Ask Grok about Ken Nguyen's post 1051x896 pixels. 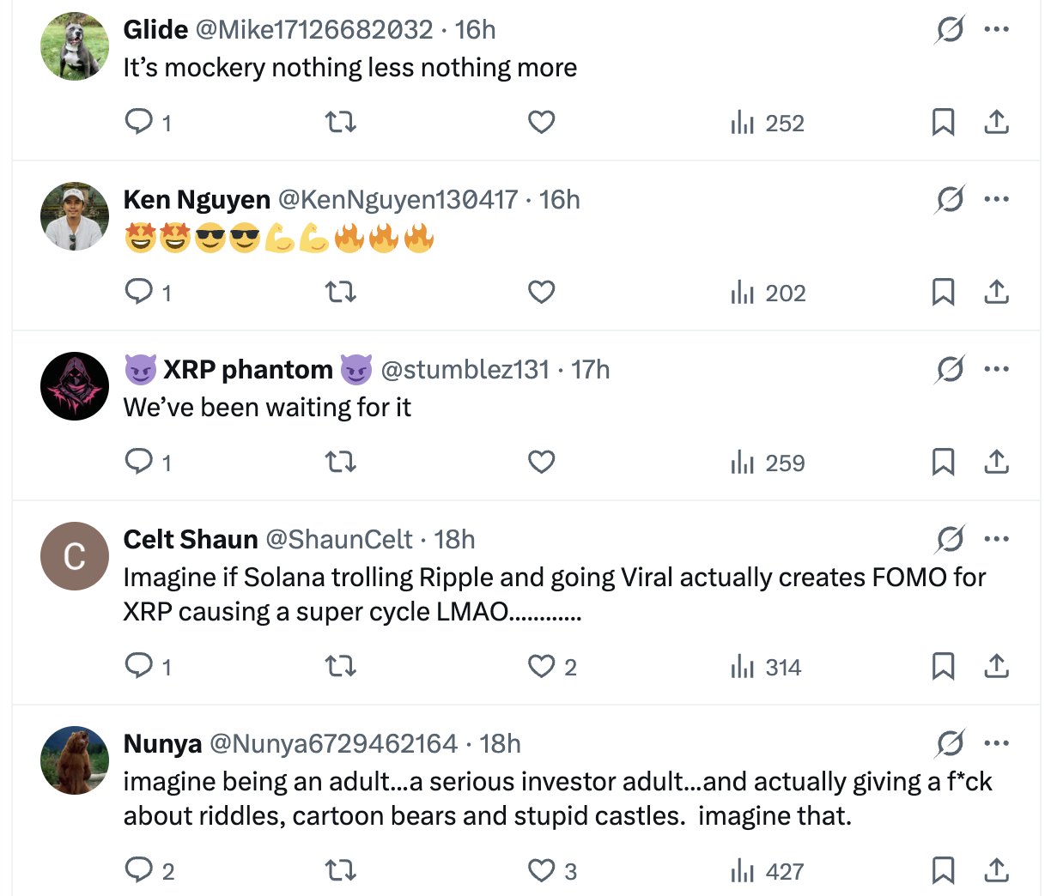coord(949,198)
